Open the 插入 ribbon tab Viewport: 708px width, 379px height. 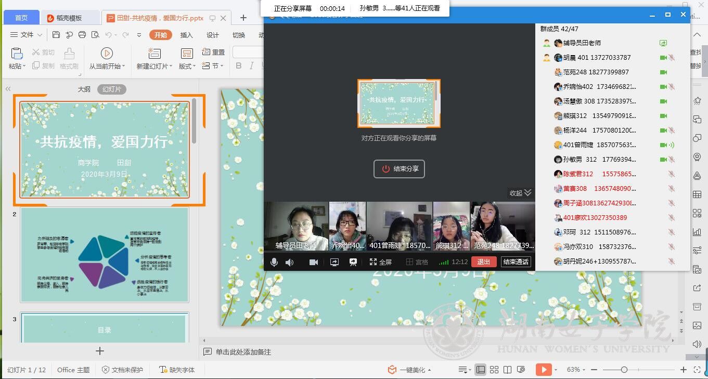coord(186,35)
